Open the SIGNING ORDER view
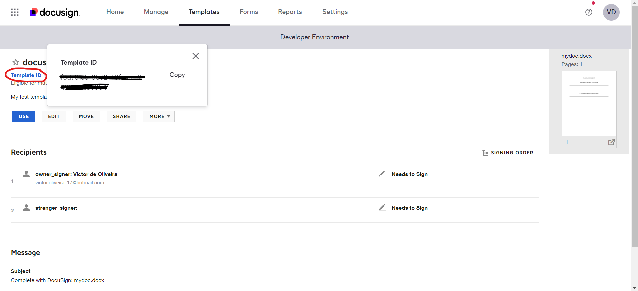The image size is (638, 291). [508, 153]
